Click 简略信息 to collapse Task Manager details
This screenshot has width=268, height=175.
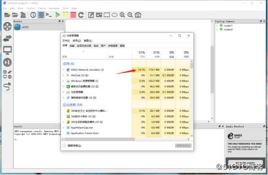[x=72, y=146]
